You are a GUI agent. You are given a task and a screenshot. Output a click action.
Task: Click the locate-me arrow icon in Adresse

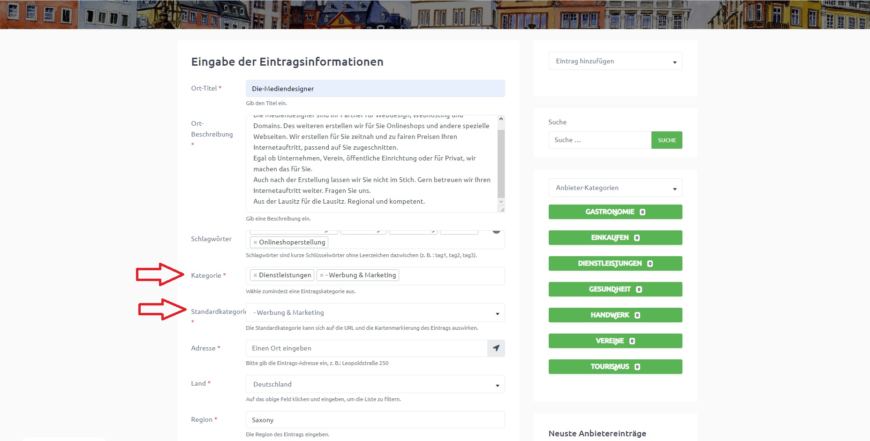[496, 348]
